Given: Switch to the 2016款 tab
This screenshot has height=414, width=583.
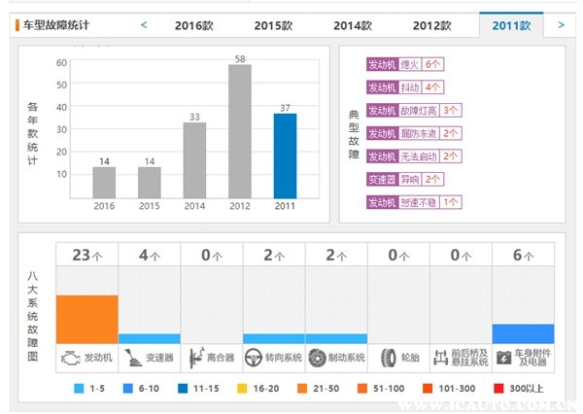Looking at the screenshot, I should (x=192, y=25).
